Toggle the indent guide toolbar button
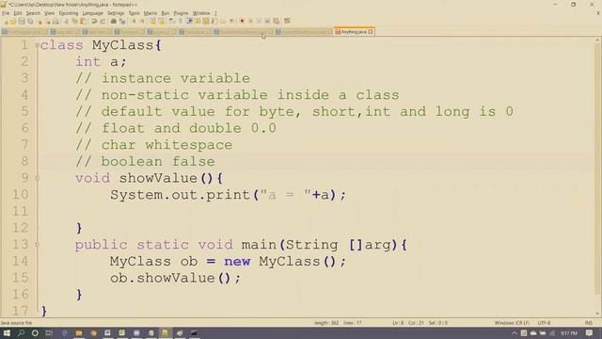The width and height of the screenshot is (602, 339). (189, 21)
